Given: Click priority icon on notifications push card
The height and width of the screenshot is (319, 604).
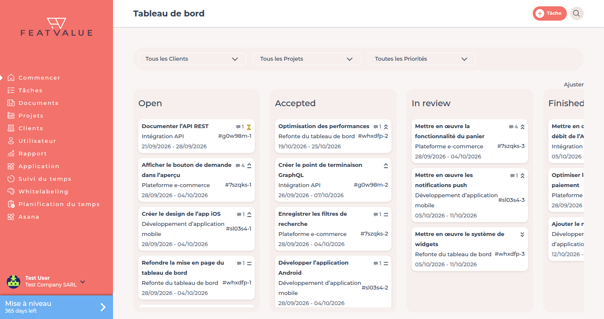Looking at the screenshot, I should (523, 176).
